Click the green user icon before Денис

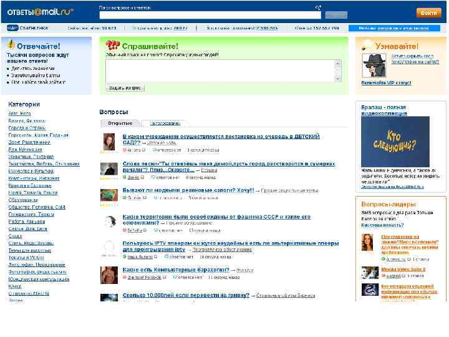125,178
